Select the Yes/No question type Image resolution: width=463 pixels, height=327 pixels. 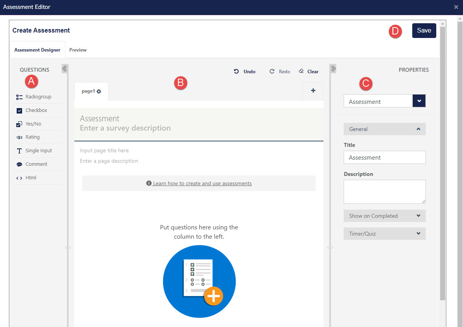(33, 124)
